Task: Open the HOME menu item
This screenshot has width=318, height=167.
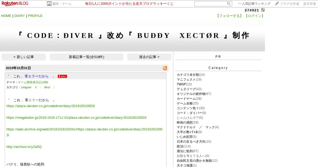Action: pyautogui.click(x=6, y=16)
